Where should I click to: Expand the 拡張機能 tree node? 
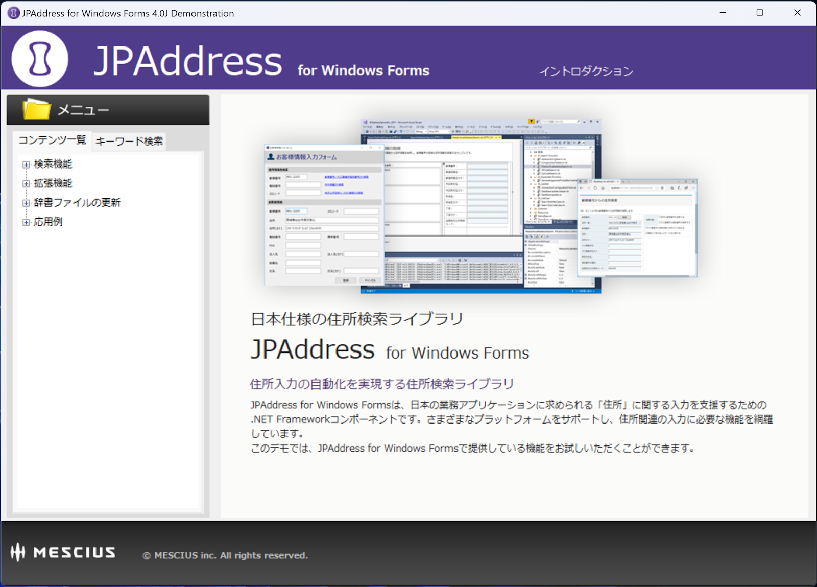coord(26,184)
